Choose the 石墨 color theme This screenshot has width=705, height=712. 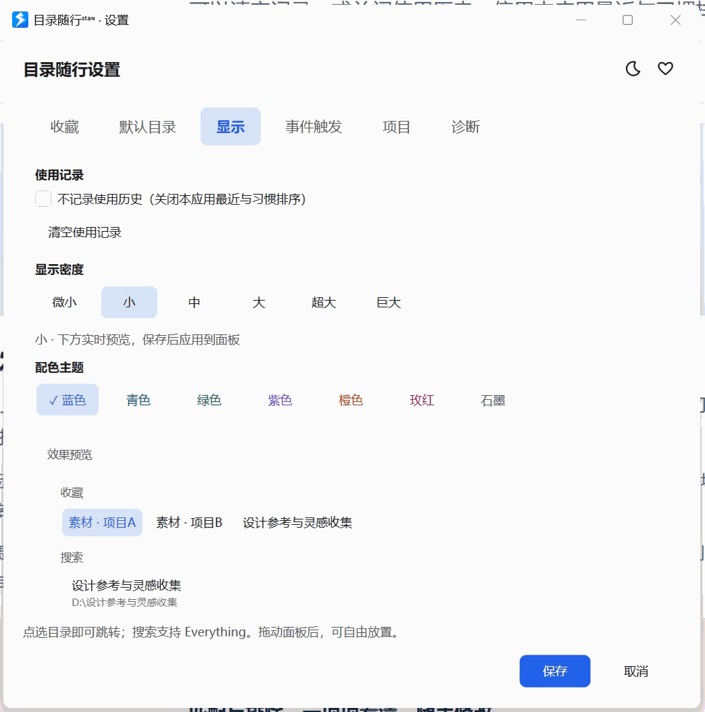coord(493,400)
